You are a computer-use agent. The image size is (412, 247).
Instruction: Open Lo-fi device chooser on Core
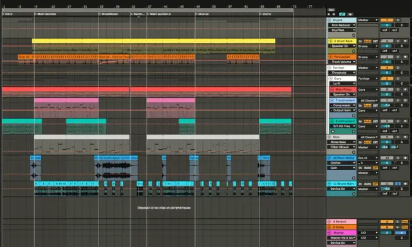342,84
